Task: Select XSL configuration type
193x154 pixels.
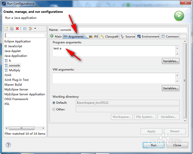Action: 7,104
